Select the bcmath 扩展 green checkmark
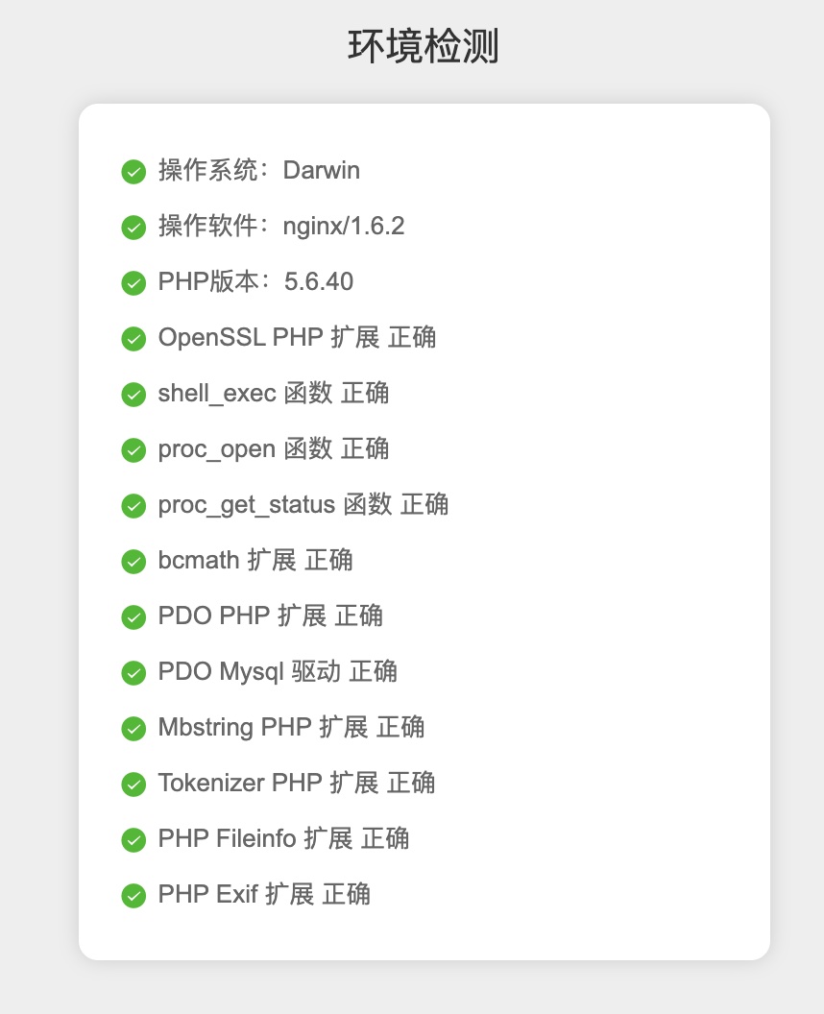The image size is (824, 1014). pyautogui.click(x=133, y=562)
